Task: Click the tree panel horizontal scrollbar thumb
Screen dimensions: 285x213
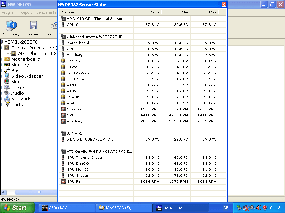Action: 36,192
